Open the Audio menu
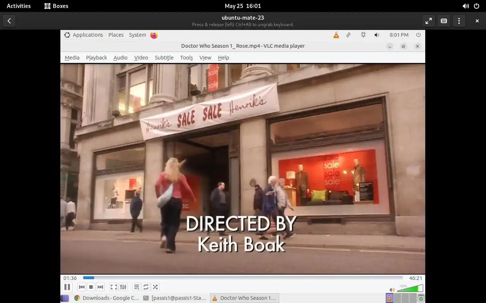The height and width of the screenshot is (303, 486). coord(120,58)
